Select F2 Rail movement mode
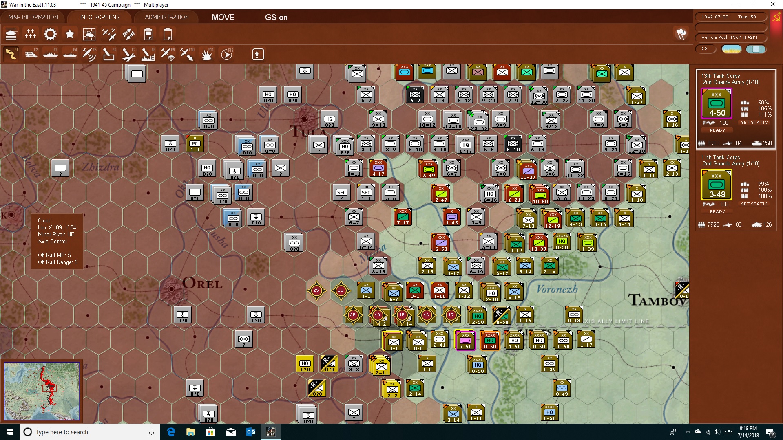Viewport: 783px width, 440px height. click(31, 54)
